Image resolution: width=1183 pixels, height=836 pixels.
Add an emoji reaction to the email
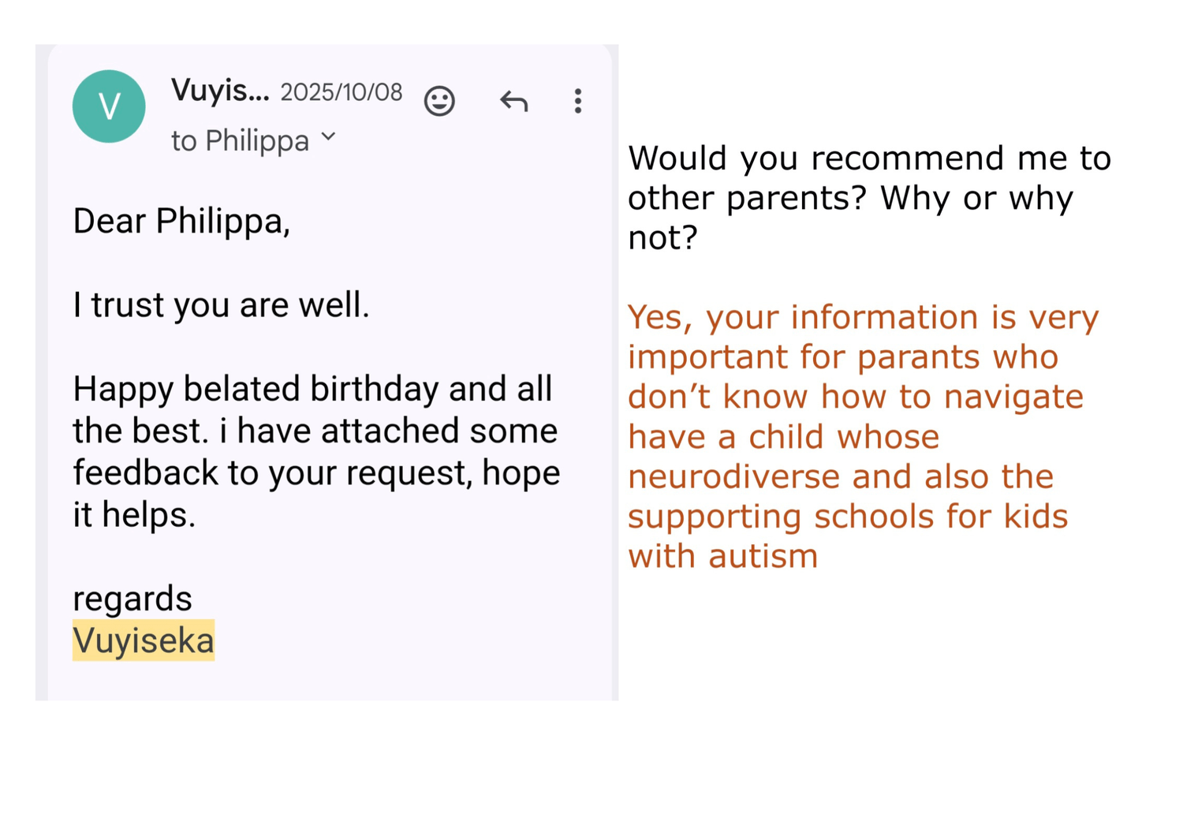439,102
